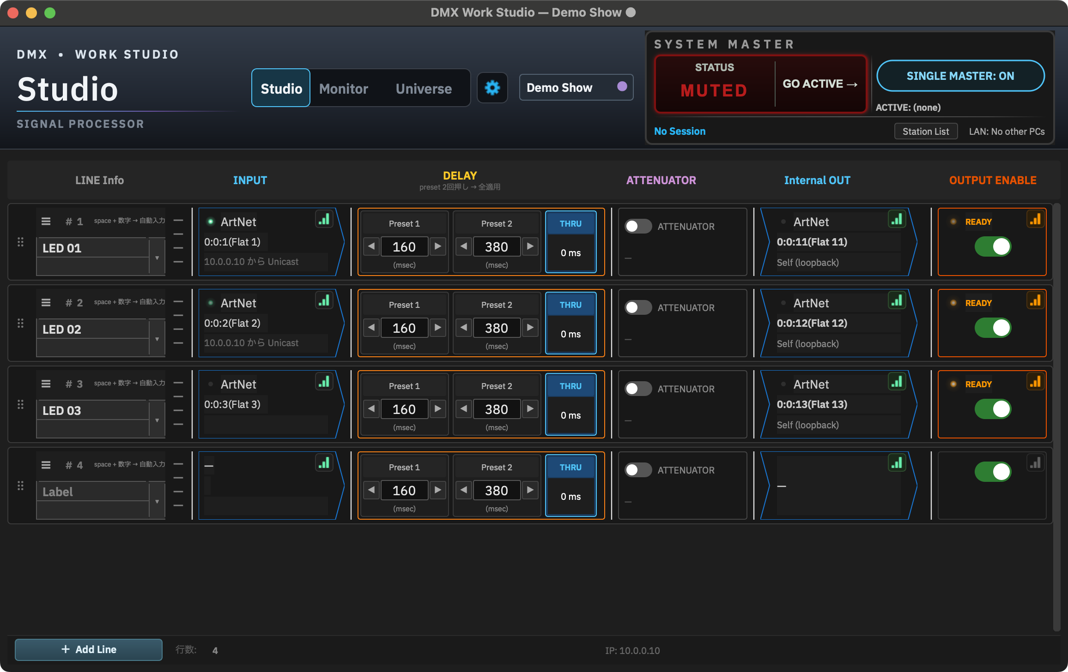Click the signal icon in the Internal OUT 0:0:12 panel
The image size is (1068, 672).
point(897,300)
